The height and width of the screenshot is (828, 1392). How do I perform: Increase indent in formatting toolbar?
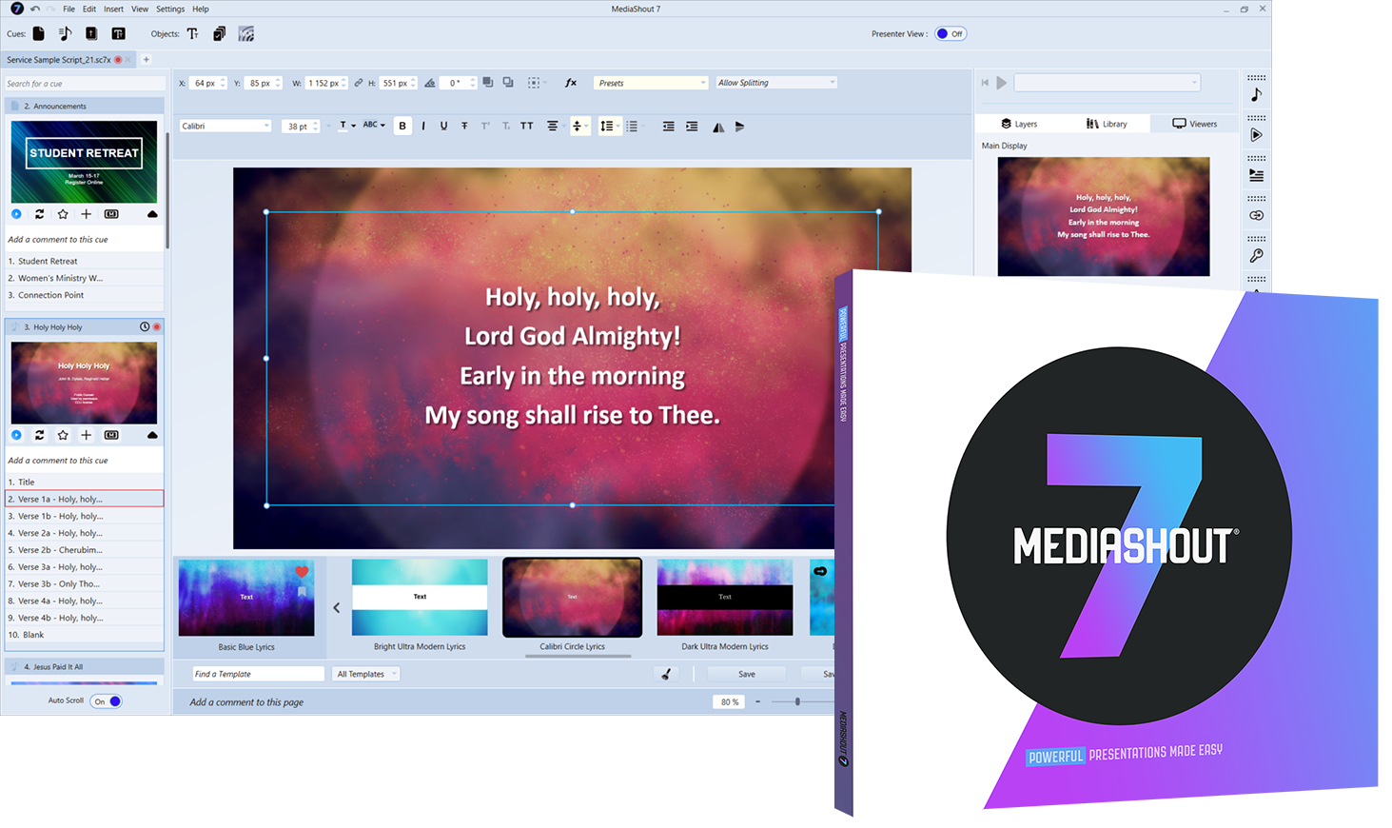(x=692, y=126)
